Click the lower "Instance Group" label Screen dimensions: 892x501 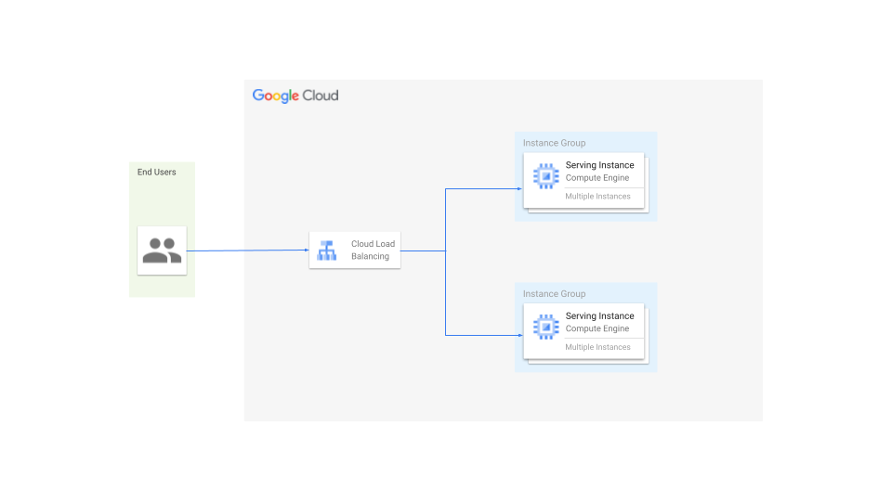tap(554, 294)
